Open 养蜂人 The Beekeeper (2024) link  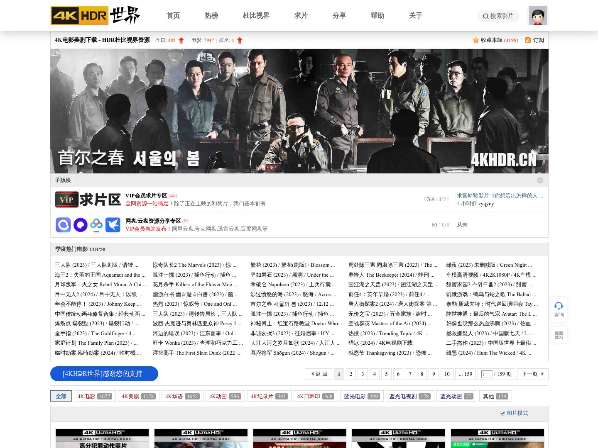[x=391, y=275]
